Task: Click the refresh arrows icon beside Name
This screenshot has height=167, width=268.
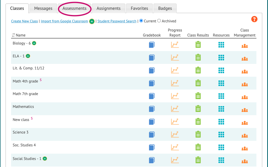Action: tap(13, 35)
